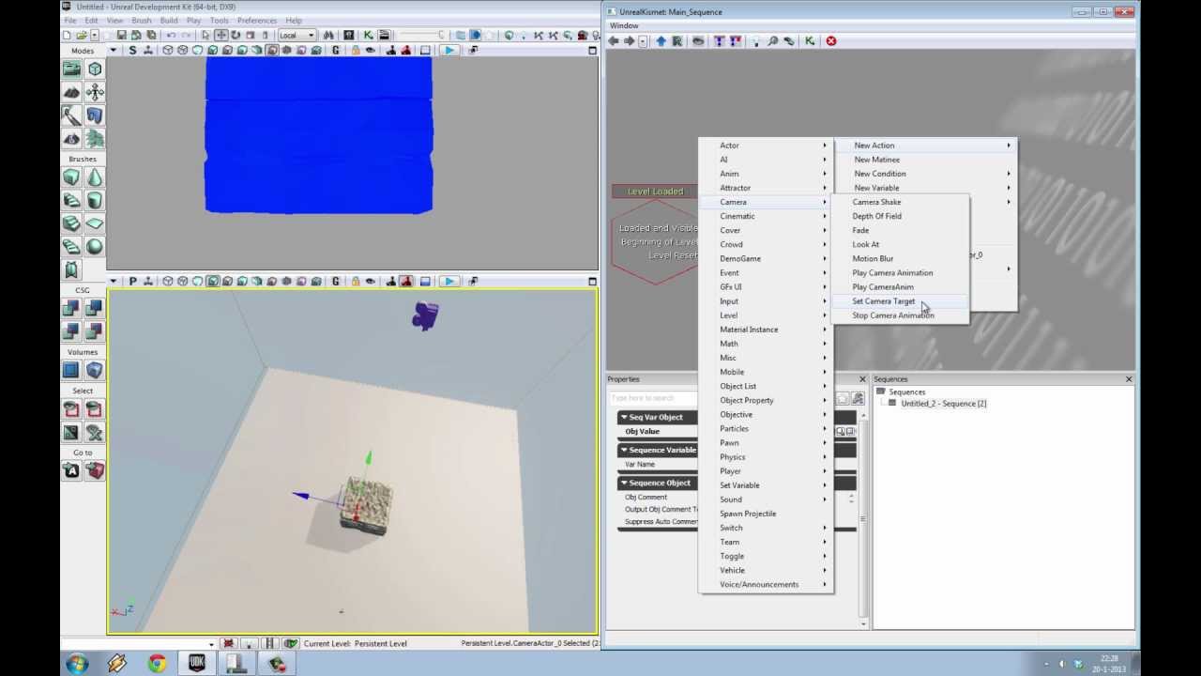This screenshot has height=676, width=1201.
Task: Open bottom viewport options dropdown arrow
Action: (114, 281)
